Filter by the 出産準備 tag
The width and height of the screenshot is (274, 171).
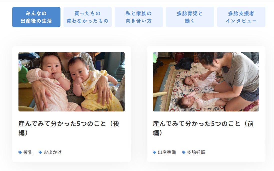[167, 152]
